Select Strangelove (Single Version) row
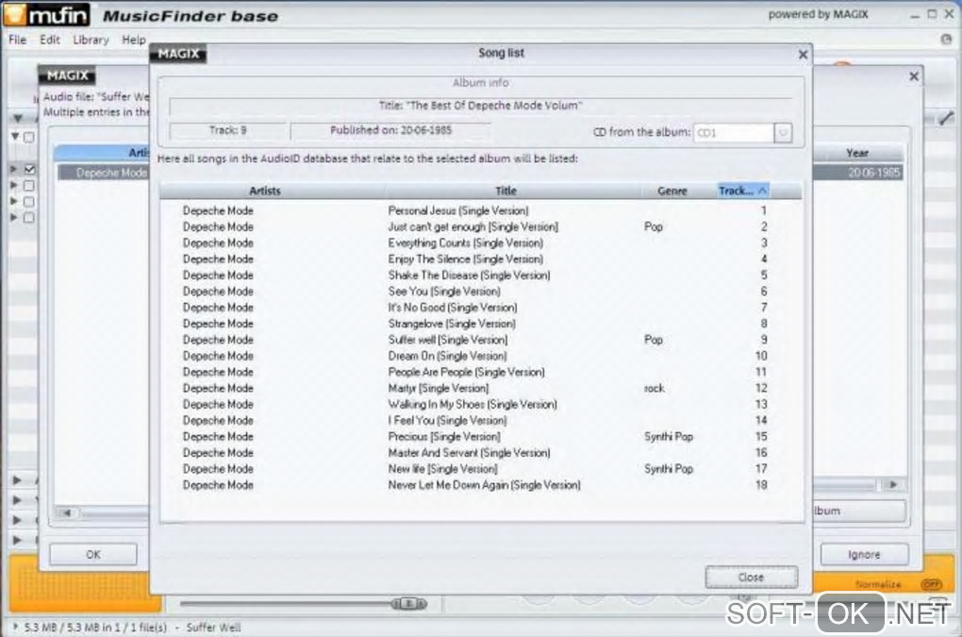This screenshot has width=962, height=637. tap(480, 324)
